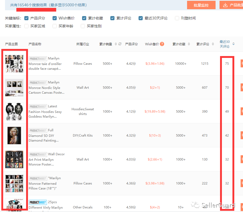Open Monroe Patterned Pillow Case thumbnail
This screenshot has width=243, height=215.
tap(14, 183)
